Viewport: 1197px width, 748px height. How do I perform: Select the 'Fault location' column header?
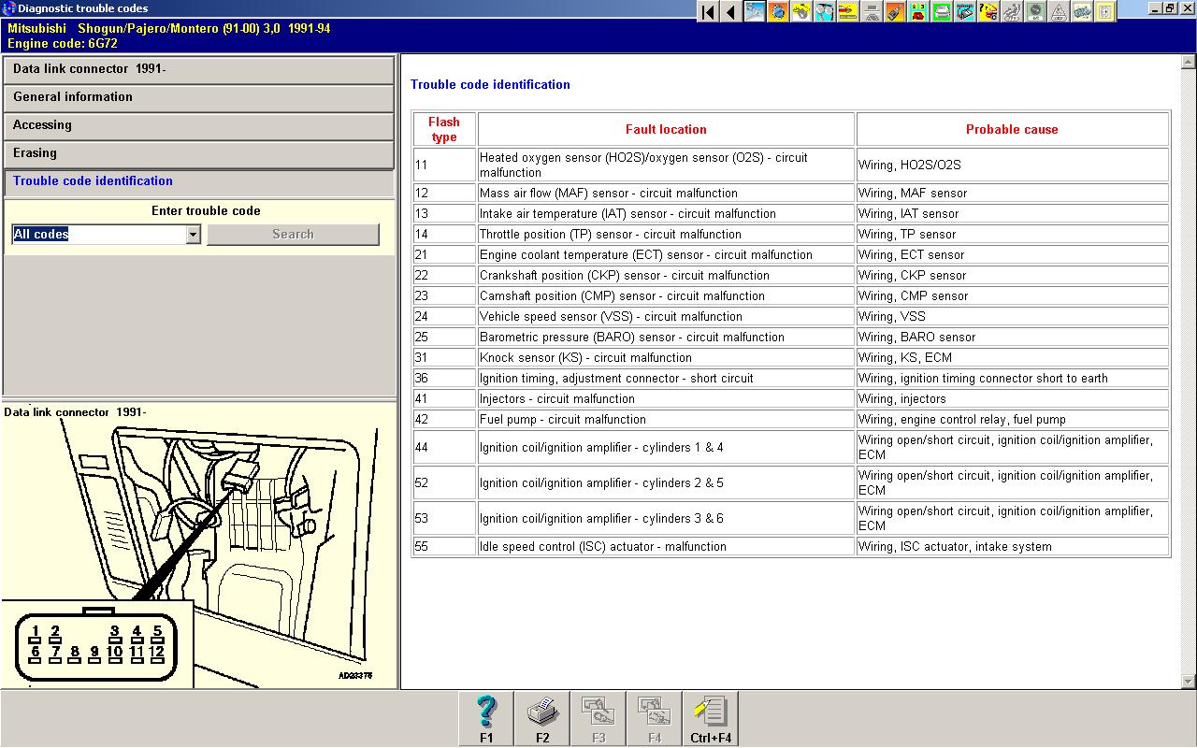[666, 129]
